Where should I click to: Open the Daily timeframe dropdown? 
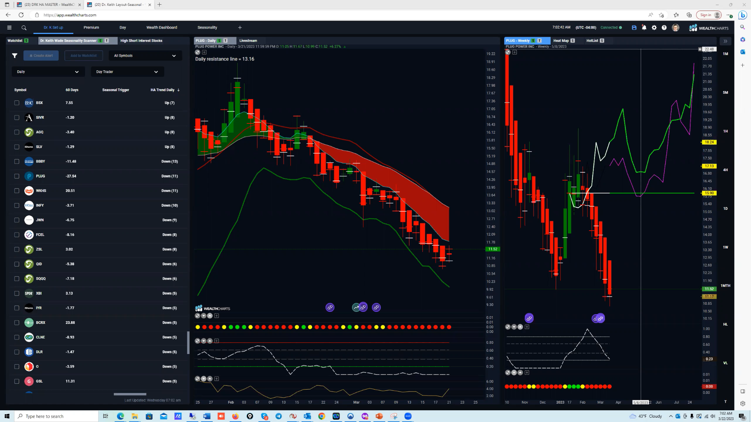(48, 72)
